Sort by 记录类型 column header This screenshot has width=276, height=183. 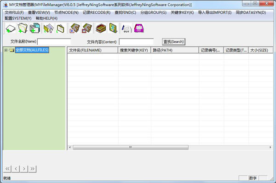click(236, 50)
